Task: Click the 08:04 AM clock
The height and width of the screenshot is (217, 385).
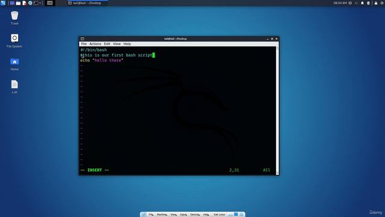Action: click(x=340, y=3)
